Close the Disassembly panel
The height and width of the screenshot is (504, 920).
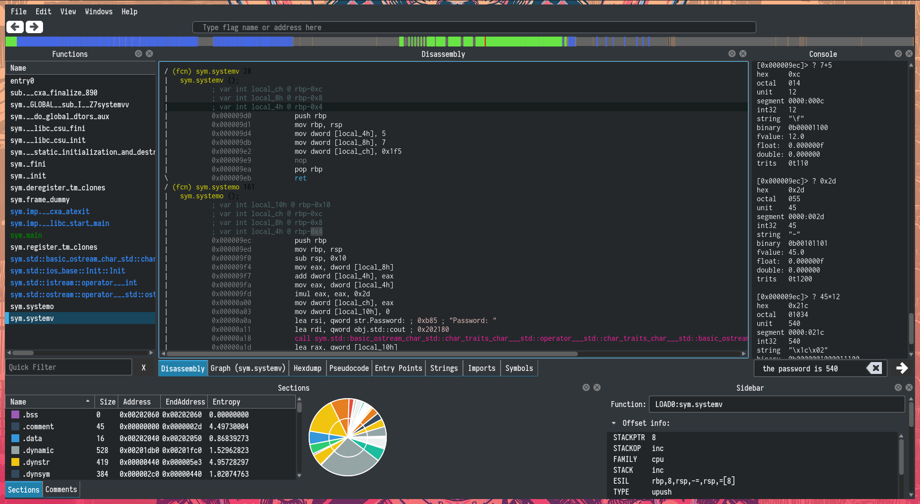pos(743,53)
